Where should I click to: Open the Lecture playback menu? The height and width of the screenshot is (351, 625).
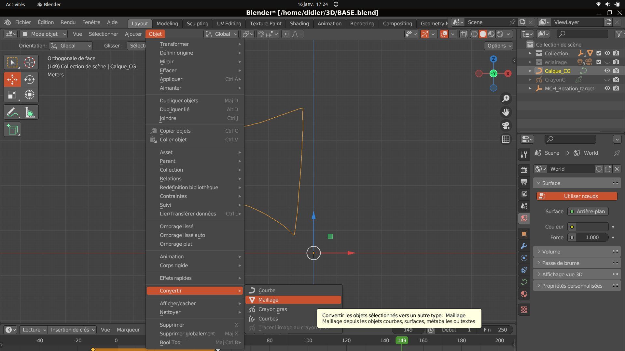pyautogui.click(x=34, y=330)
